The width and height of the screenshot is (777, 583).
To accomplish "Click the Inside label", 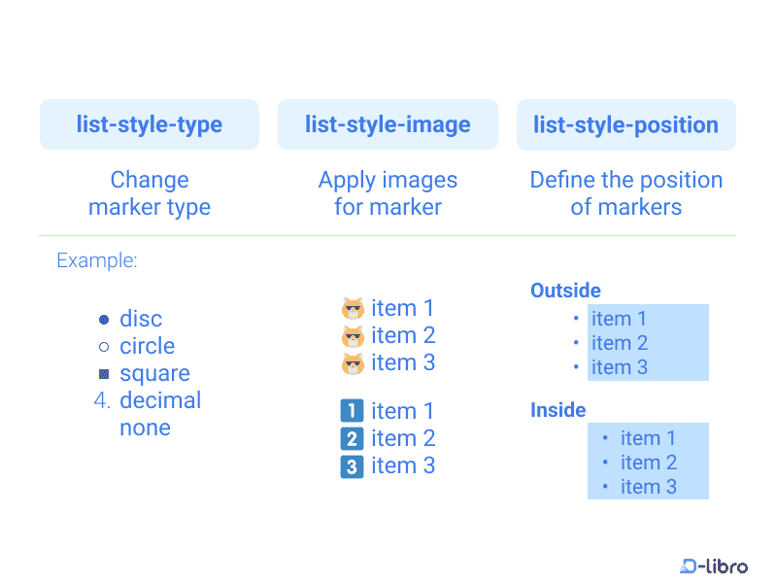I will pyautogui.click(x=557, y=410).
